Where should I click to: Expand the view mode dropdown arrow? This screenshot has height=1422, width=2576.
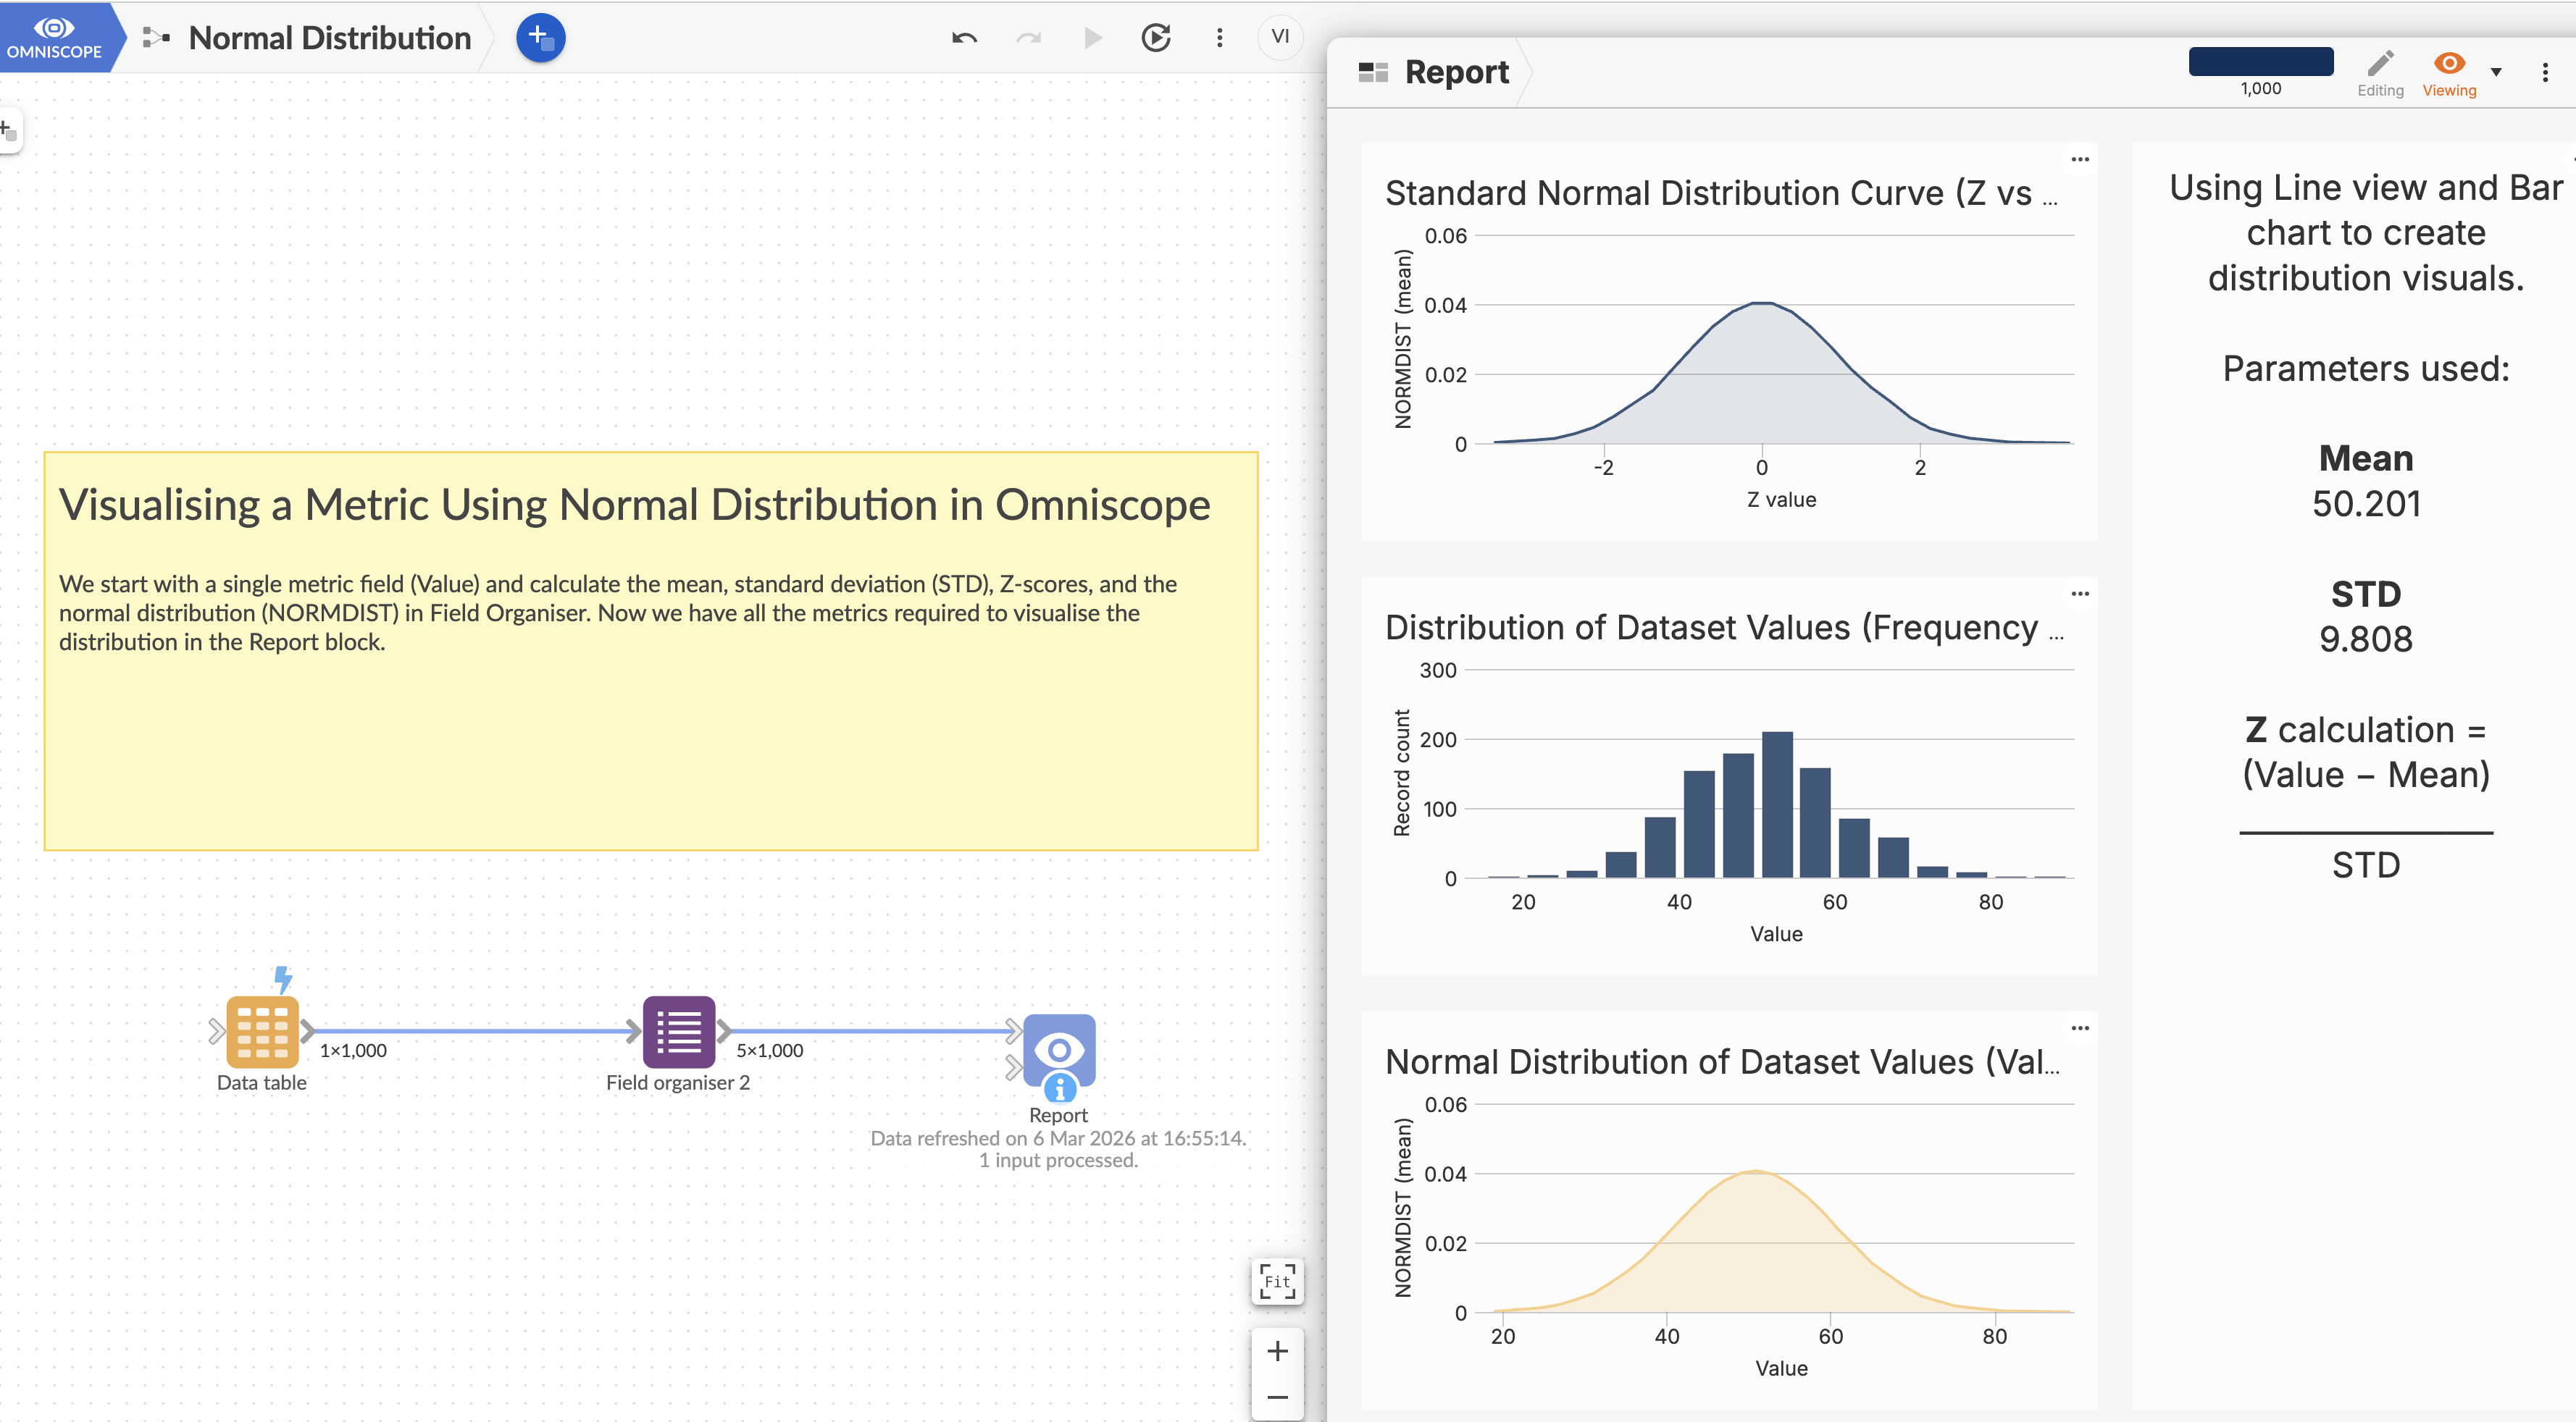pos(2496,72)
